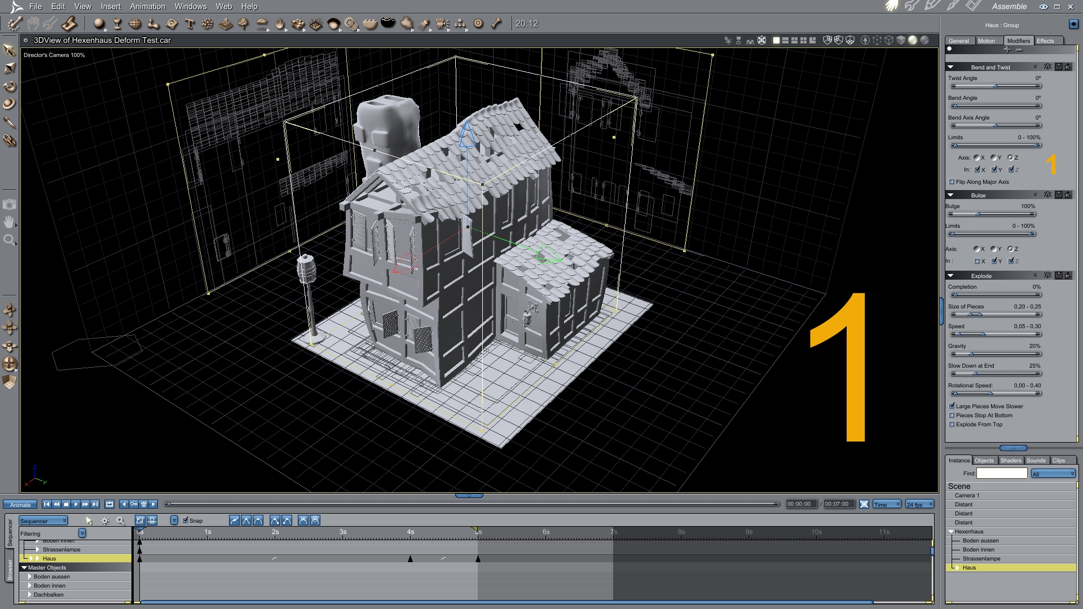
Task: Open the Sequencer dropdown
Action: coord(43,521)
